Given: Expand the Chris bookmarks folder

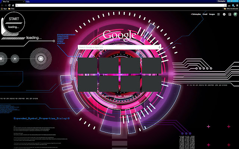Looking at the screenshot, I should [11, 9].
